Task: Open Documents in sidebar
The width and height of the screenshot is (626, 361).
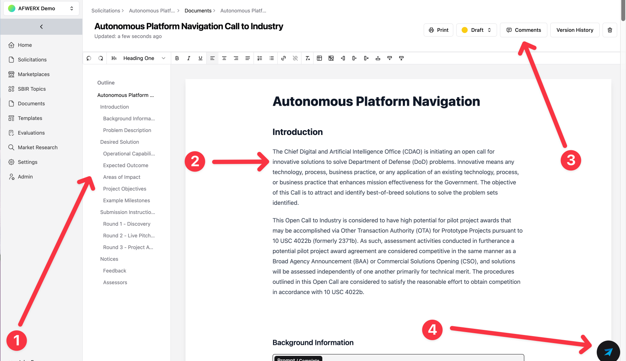Action: pos(31,104)
